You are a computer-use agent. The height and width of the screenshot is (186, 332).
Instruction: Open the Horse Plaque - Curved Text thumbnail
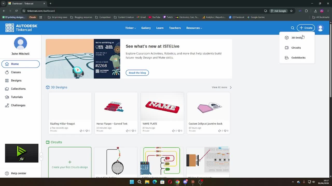[116, 106]
